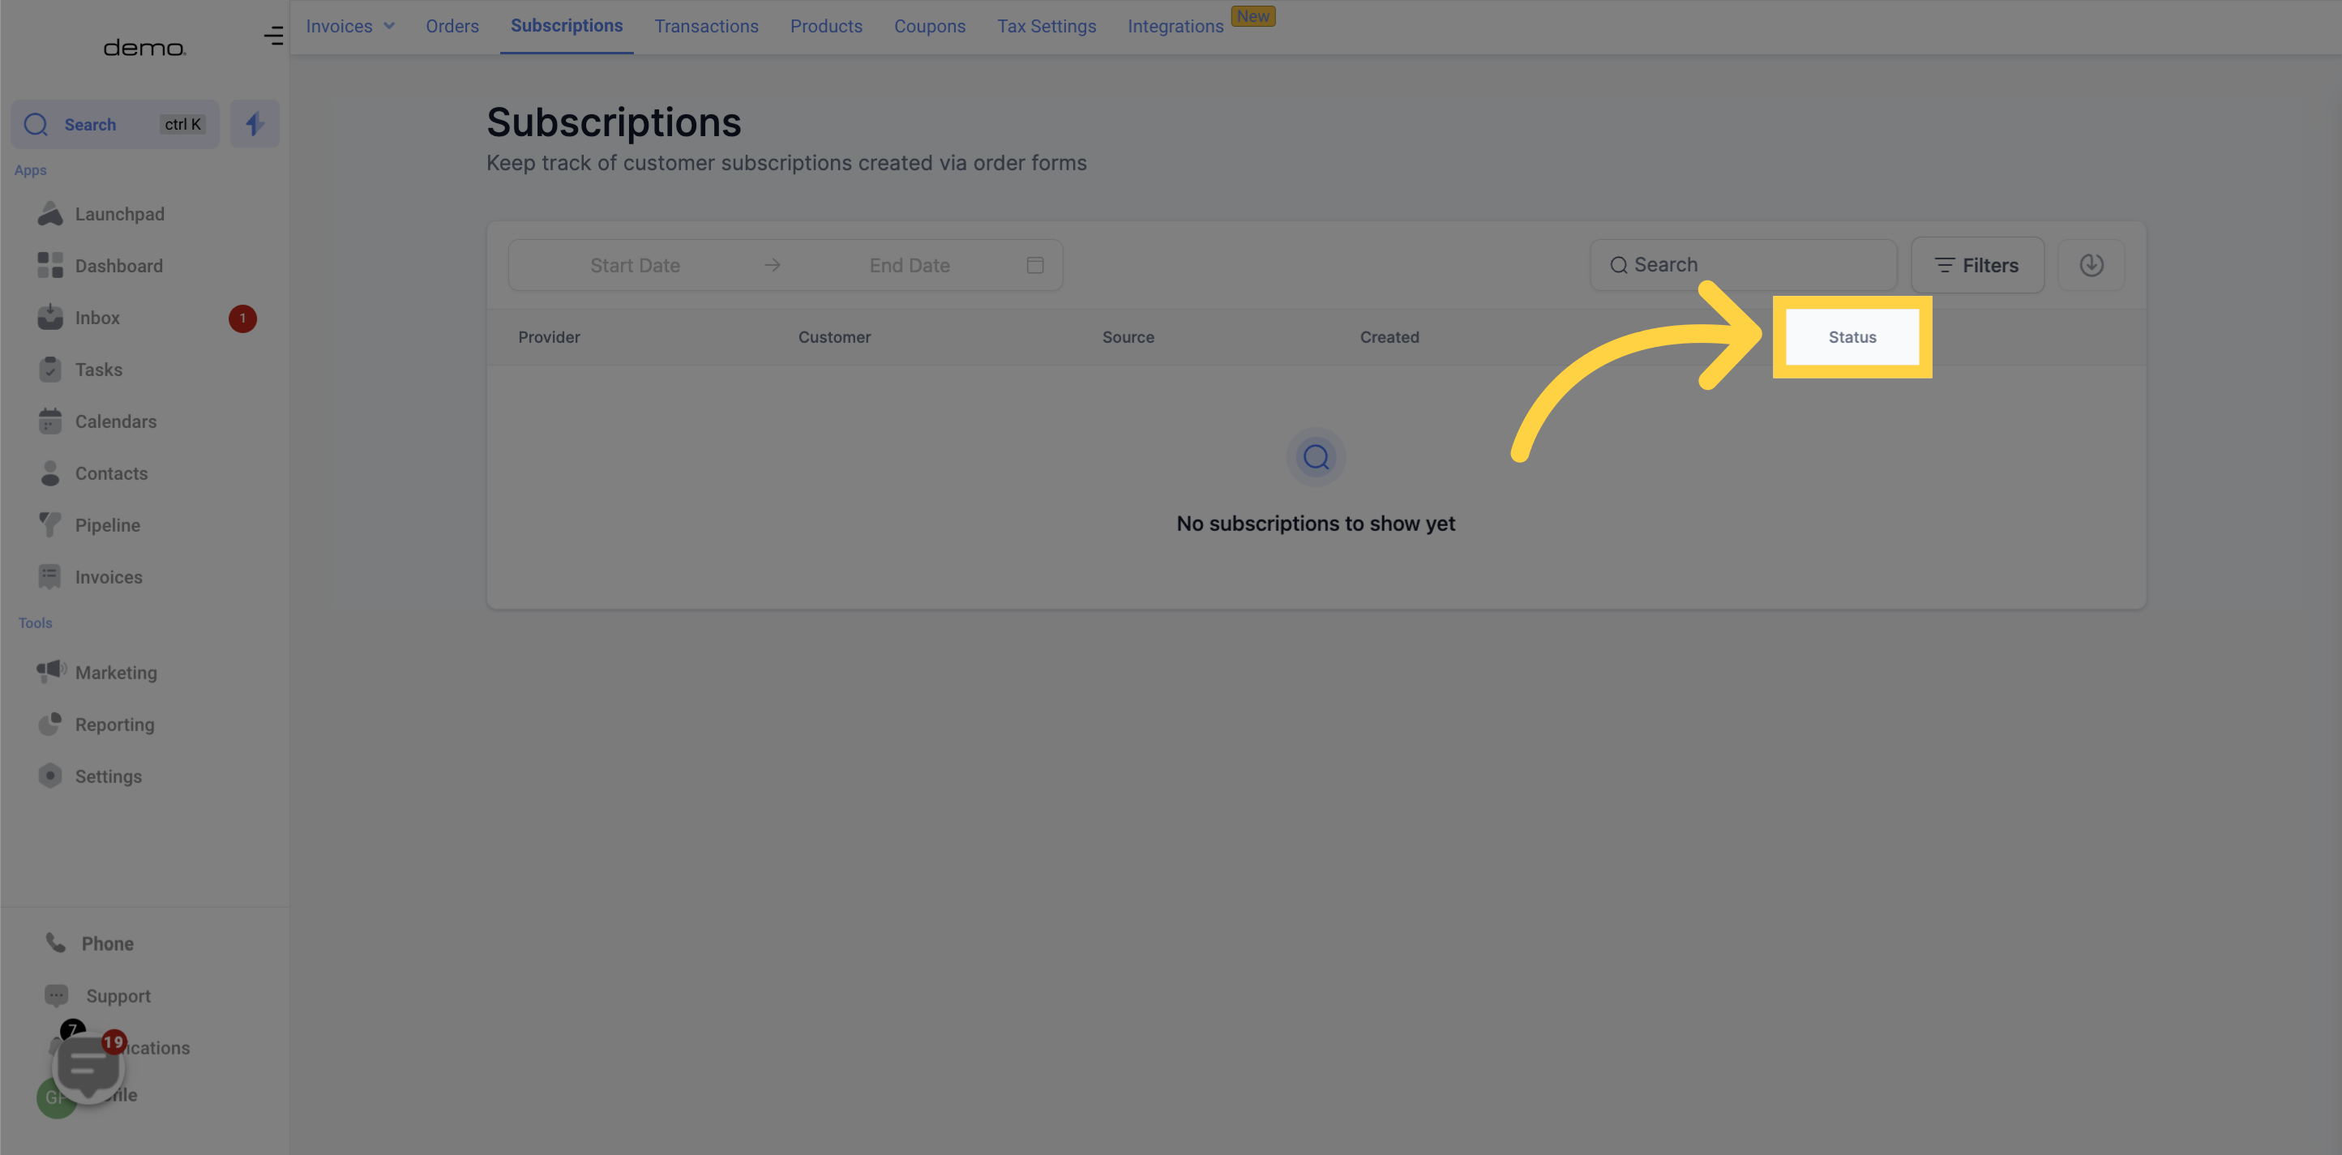Click the ctrl K shortcut hint
2342x1155 pixels.
click(182, 125)
